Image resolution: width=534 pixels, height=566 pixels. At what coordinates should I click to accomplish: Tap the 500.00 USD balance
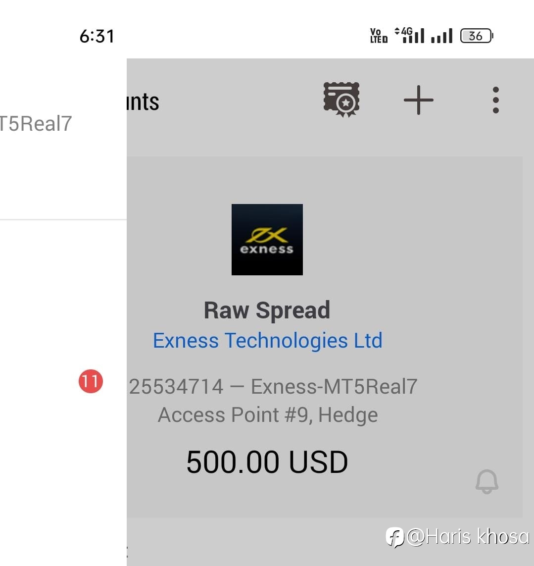[267, 462]
